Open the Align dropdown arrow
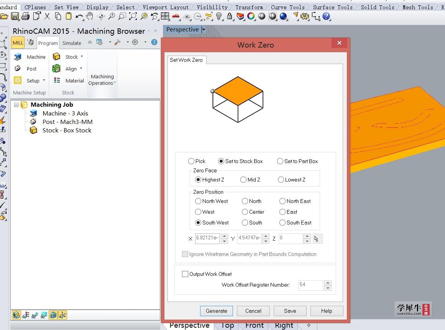The image size is (445, 330). tap(81, 69)
